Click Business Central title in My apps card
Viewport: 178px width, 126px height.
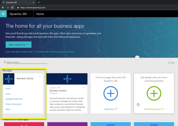coord(25,78)
